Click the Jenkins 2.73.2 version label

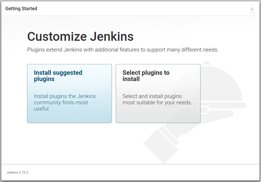pyautogui.click(x=17, y=172)
